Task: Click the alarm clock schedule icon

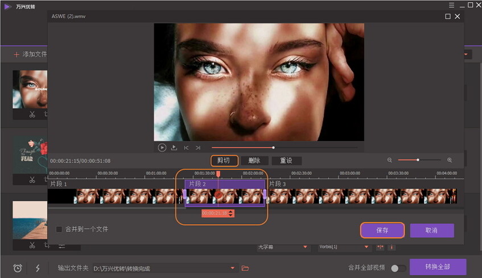Action: [x=18, y=268]
